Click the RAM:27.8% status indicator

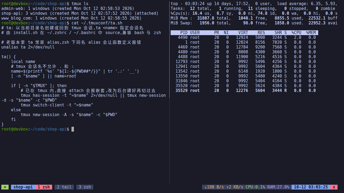tap(278, 187)
